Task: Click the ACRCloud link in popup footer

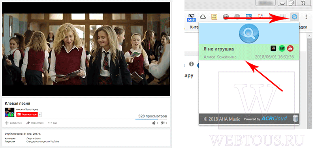Action: [274, 119]
